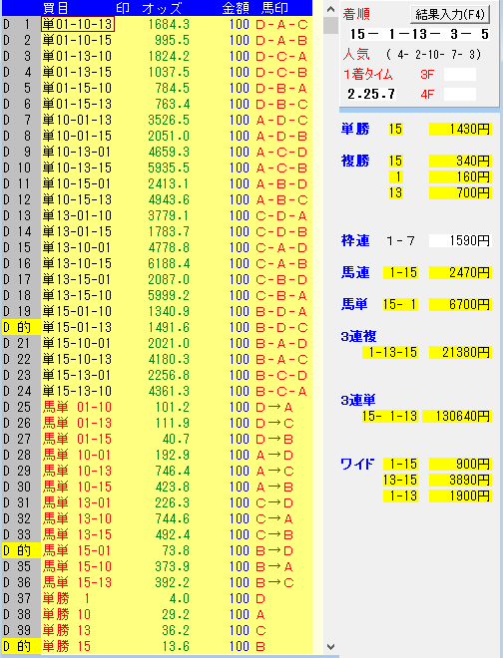503x658 pixels.
Task: Select bet row 馬単 01-15
Action: [157, 439]
